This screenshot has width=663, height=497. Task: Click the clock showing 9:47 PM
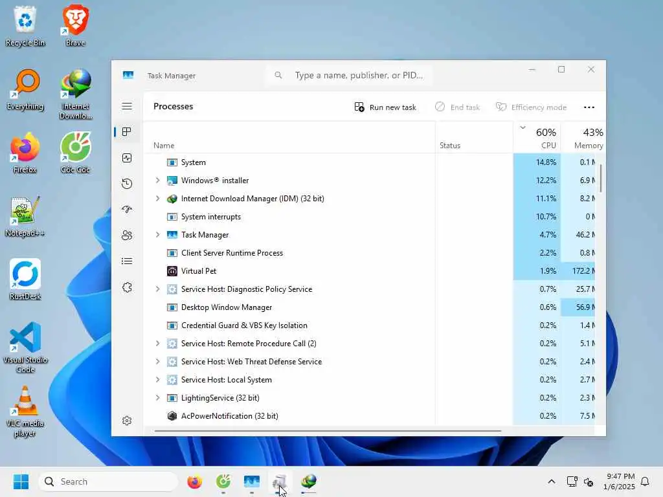click(620, 476)
